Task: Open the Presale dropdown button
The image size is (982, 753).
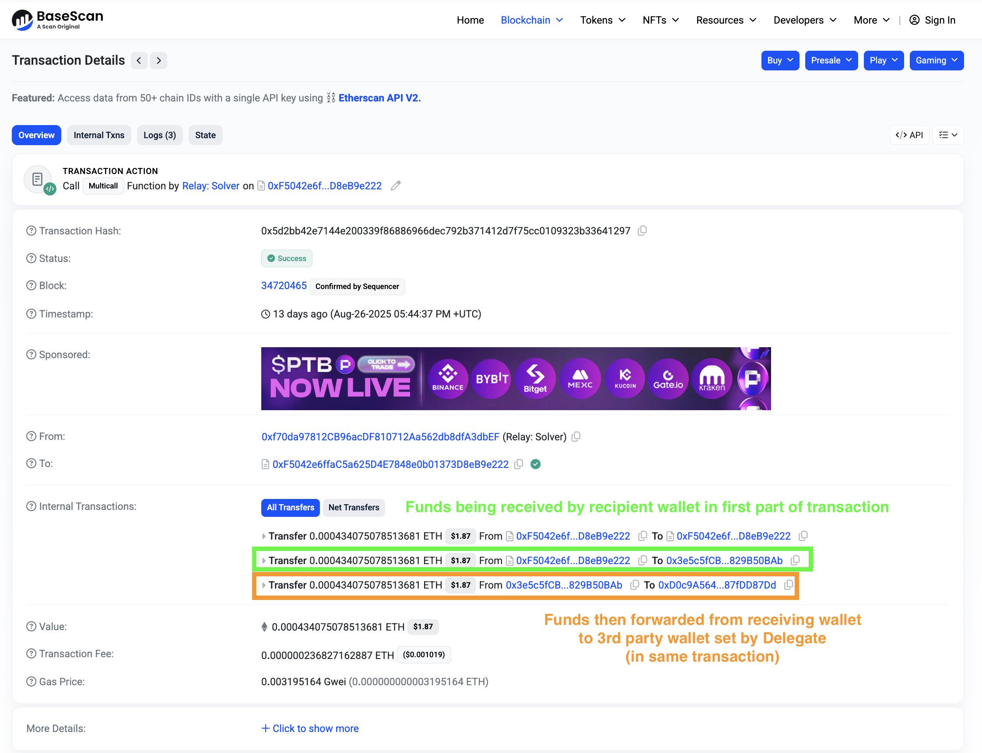Action: point(831,60)
